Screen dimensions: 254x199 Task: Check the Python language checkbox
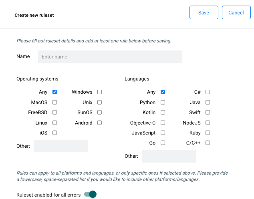pyautogui.click(x=163, y=103)
